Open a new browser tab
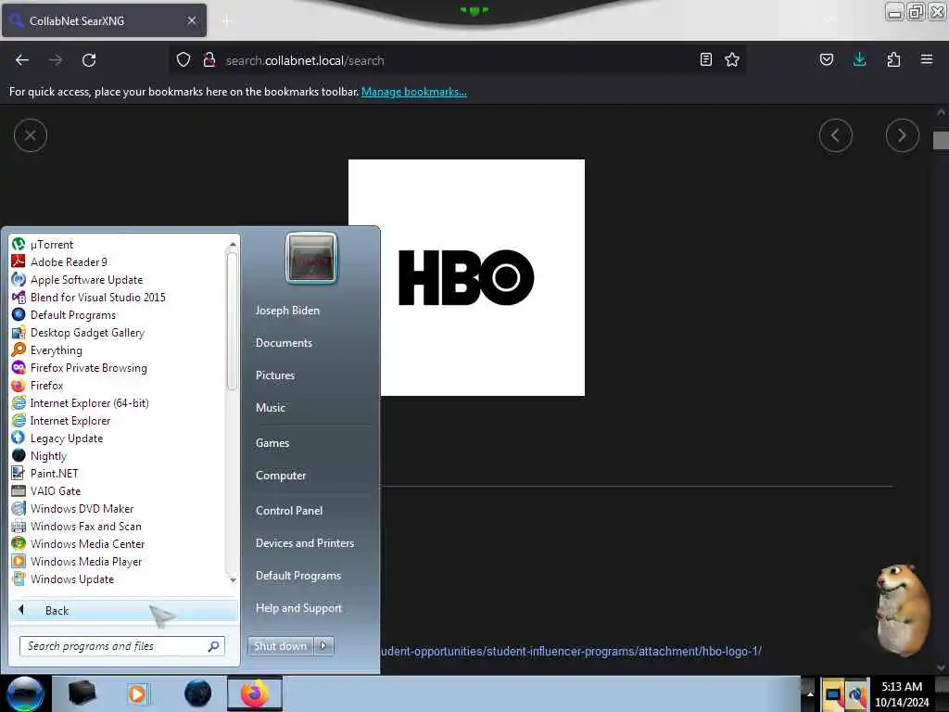Viewport: 949px width, 712px height. 227,20
